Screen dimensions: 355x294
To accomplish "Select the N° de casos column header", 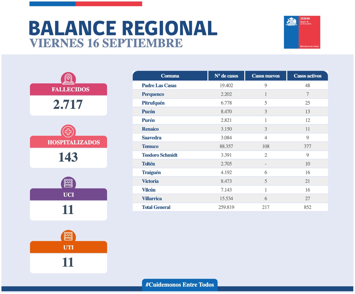I will tap(226, 76).
